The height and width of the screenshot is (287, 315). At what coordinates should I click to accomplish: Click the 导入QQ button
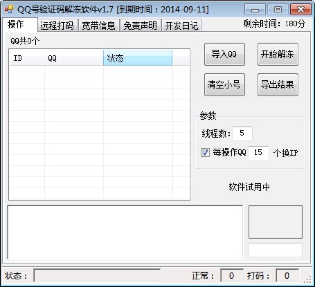[224, 54]
